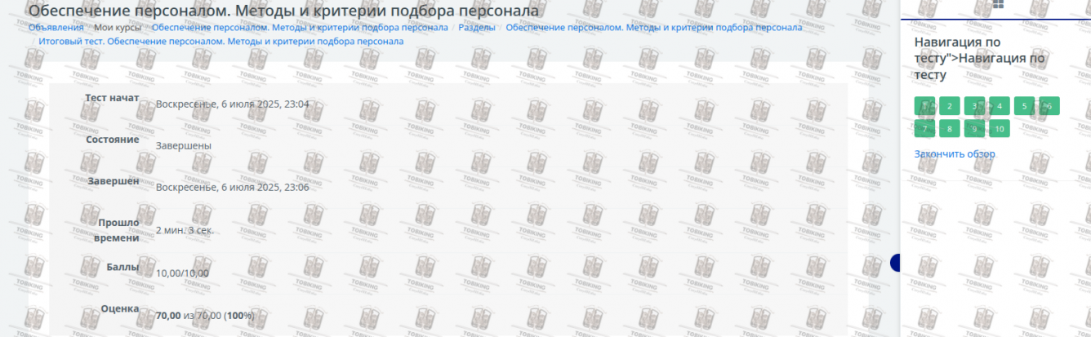Select question 7 in quiz navigation
The width and height of the screenshot is (1091, 337).
[x=924, y=129]
